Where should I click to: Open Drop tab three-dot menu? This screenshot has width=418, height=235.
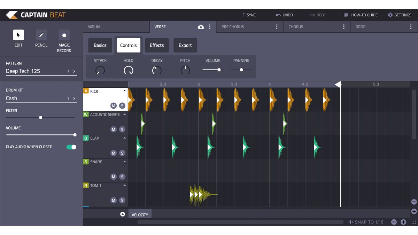(411, 27)
